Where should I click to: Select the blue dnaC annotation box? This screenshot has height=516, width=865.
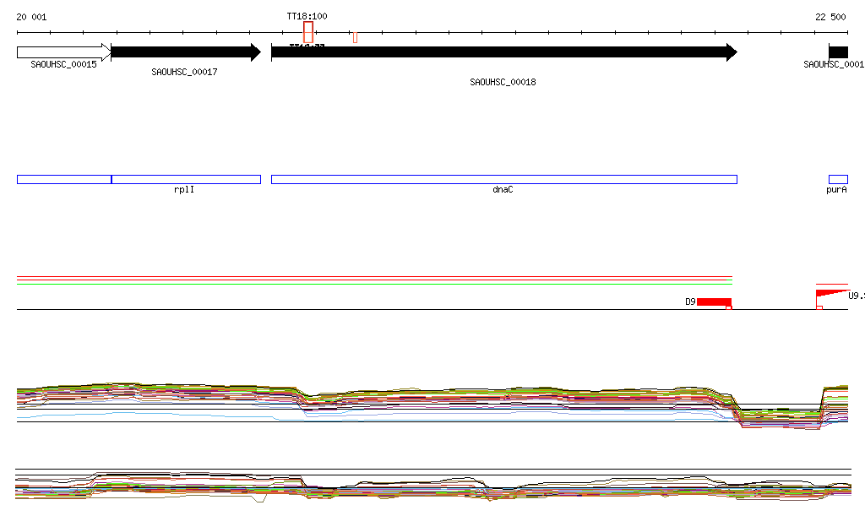[503, 179]
